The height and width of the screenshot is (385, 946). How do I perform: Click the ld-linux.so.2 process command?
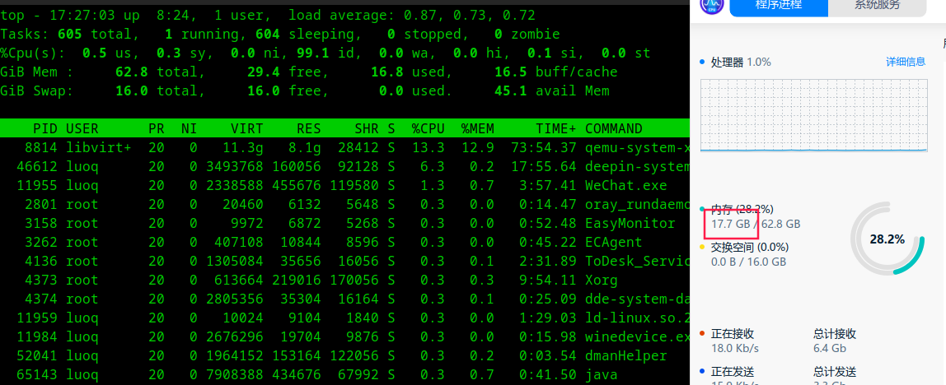pyautogui.click(x=637, y=318)
